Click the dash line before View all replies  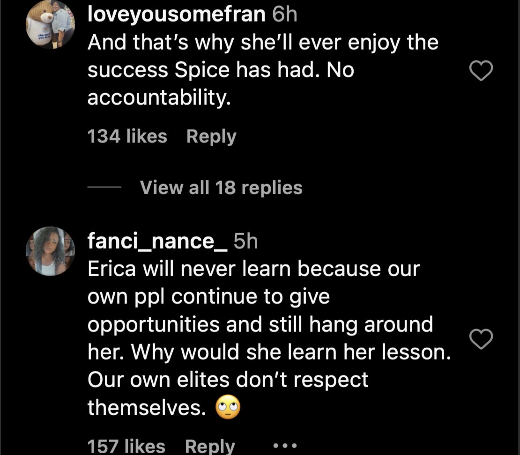[104, 188]
